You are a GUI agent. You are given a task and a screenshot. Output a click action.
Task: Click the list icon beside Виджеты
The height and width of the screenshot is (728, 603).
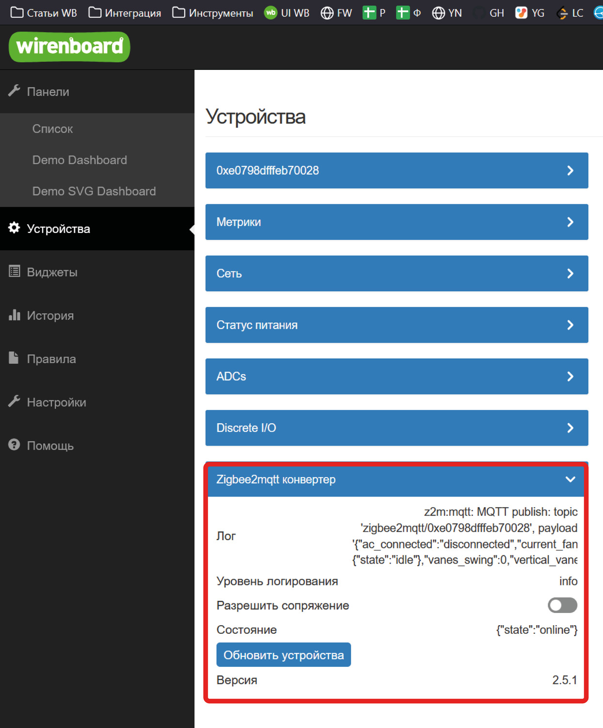tap(14, 272)
